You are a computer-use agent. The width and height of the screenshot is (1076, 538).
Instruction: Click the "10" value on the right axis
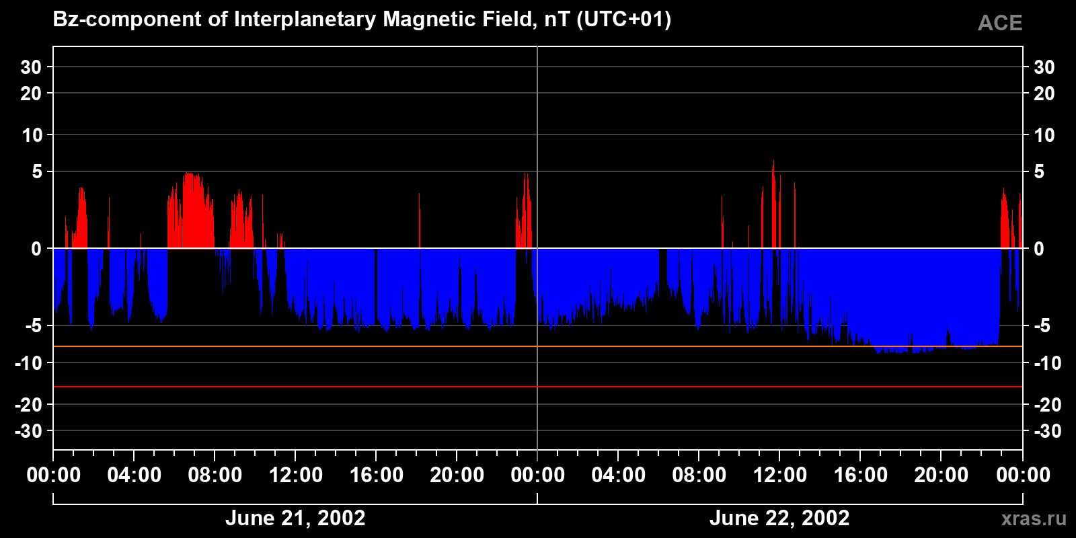pyautogui.click(x=1044, y=135)
